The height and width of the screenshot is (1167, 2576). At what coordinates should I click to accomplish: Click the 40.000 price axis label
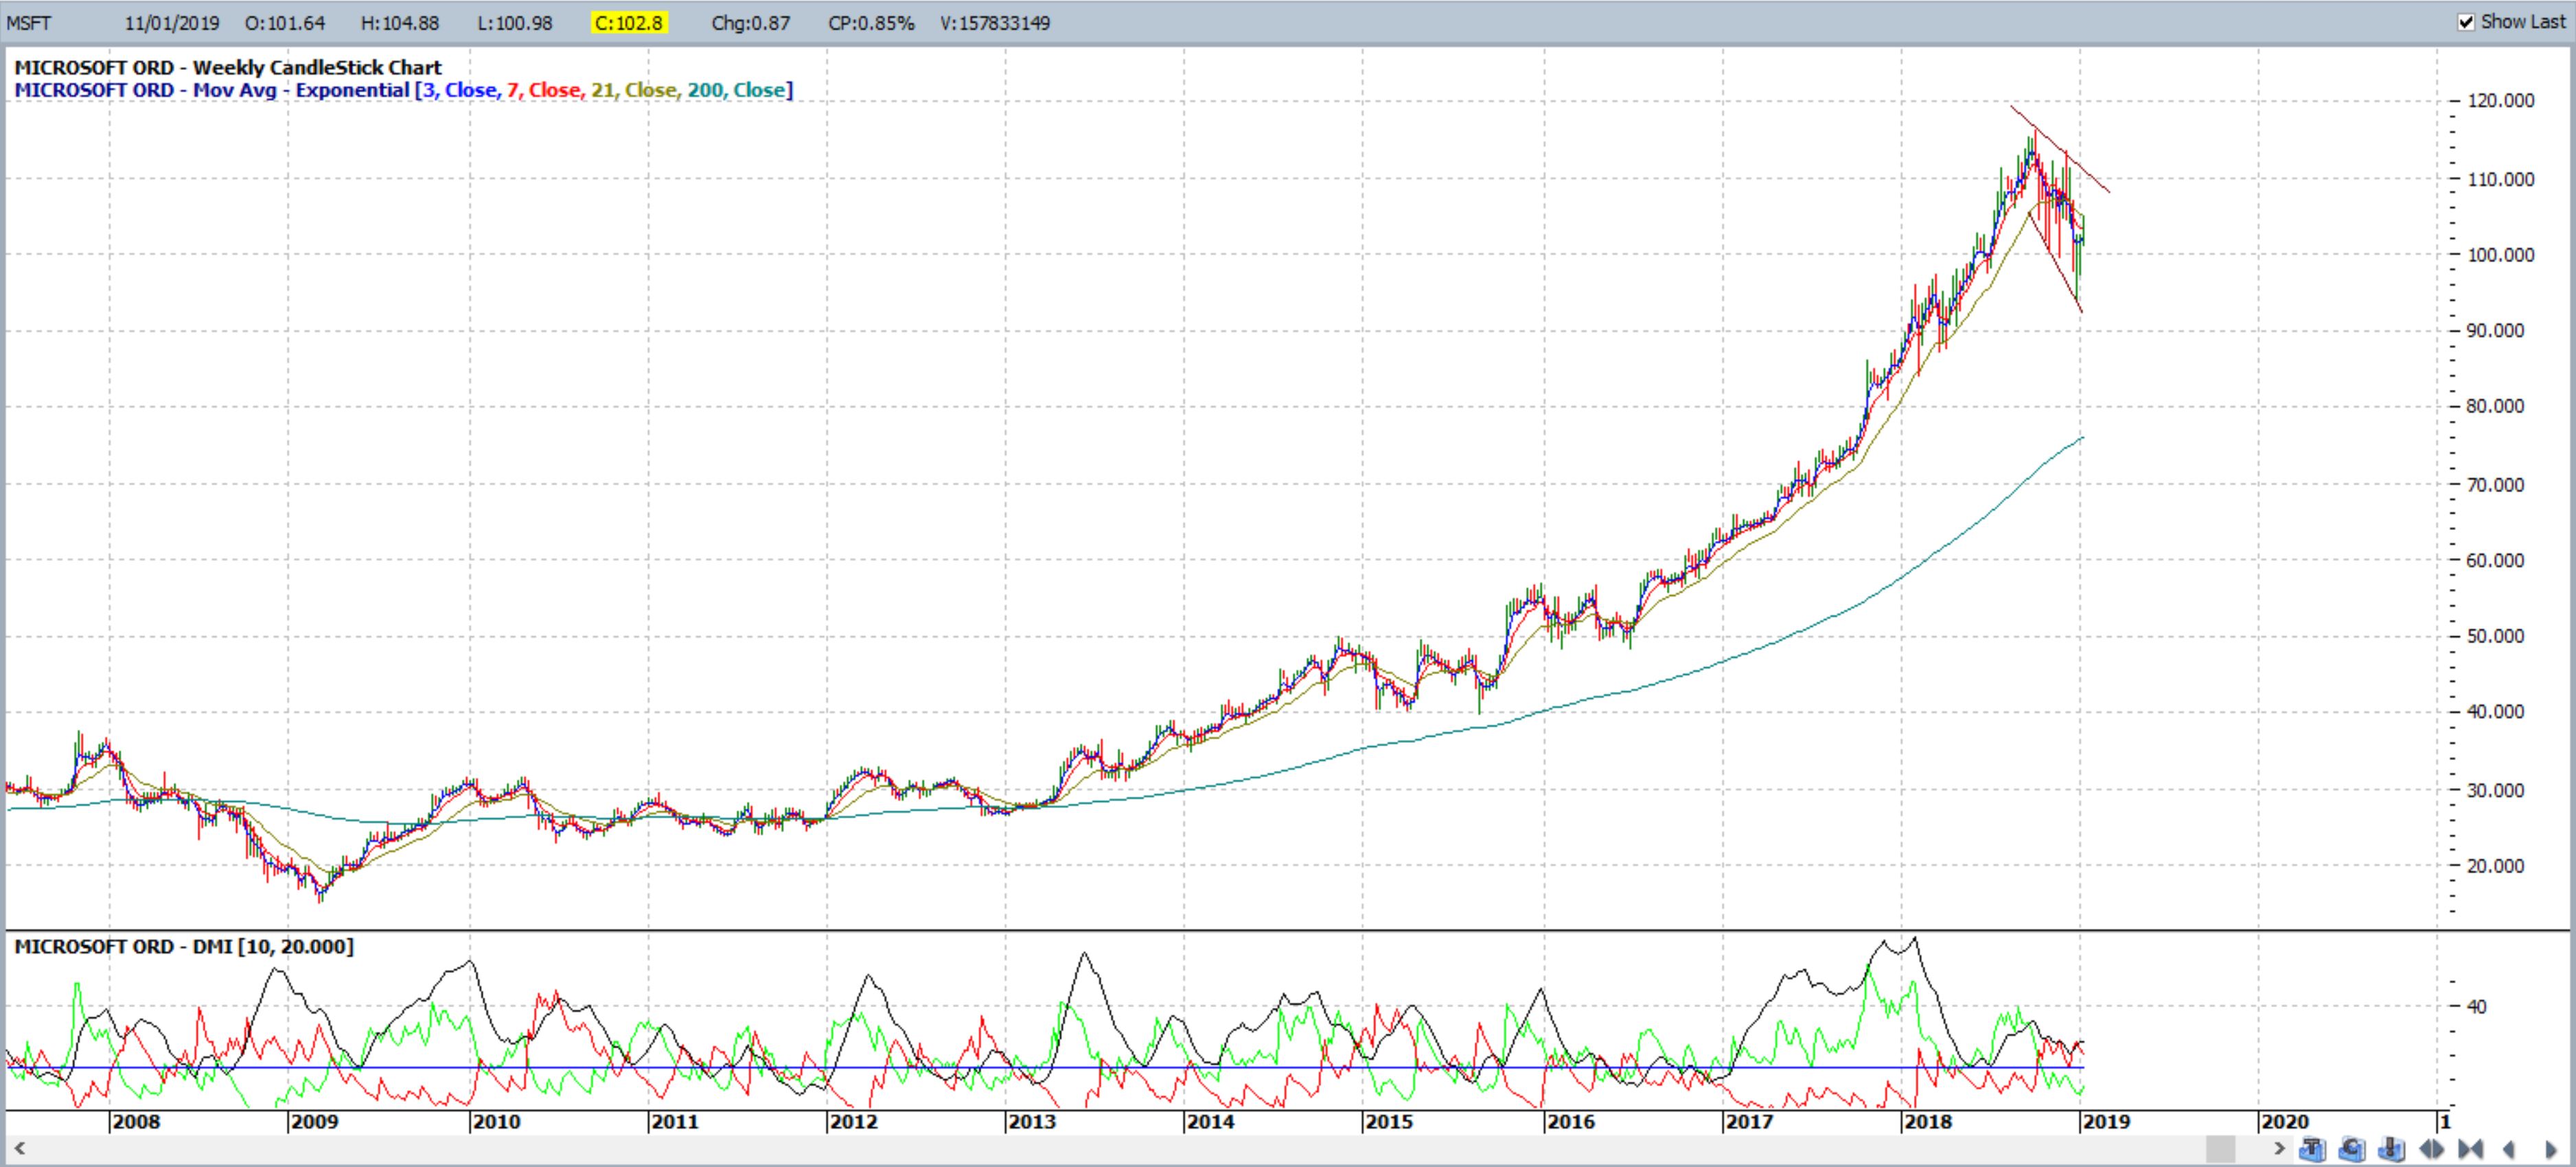(2496, 712)
